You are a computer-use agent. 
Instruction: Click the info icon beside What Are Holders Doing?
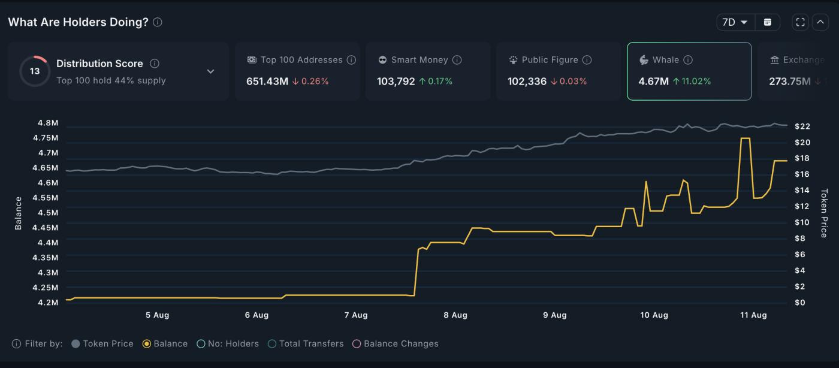[x=158, y=22]
